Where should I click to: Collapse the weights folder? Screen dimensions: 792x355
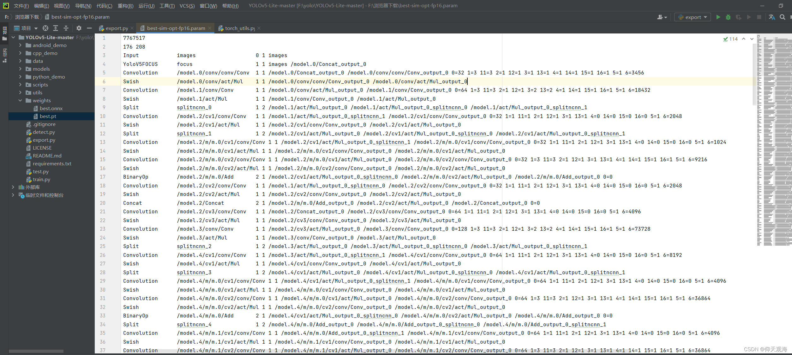coord(20,100)
